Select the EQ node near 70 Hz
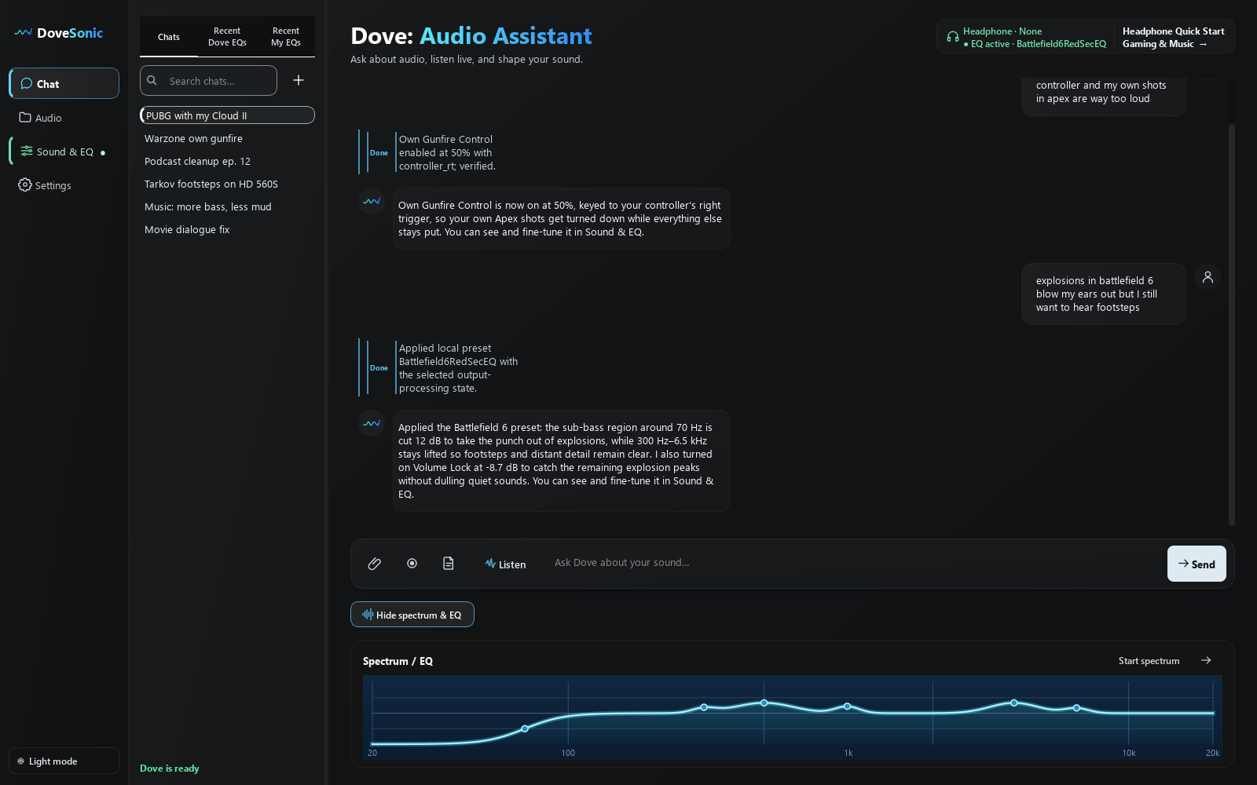The width and height of the screenshot is (1257, 785). [525, 728]
